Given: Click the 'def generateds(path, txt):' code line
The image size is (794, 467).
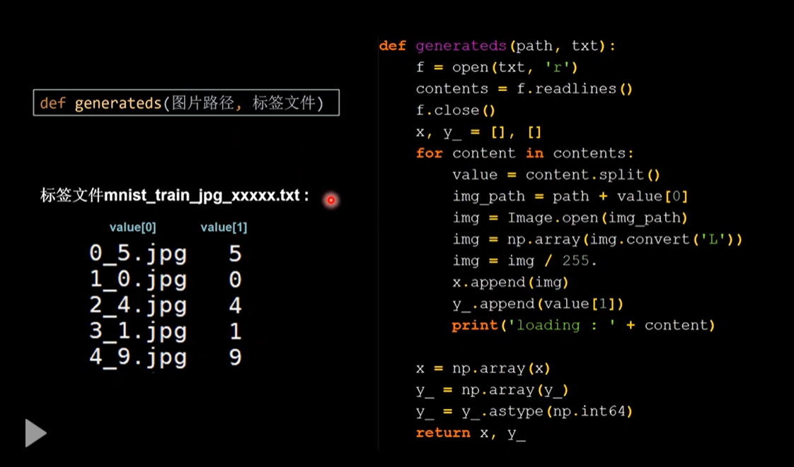Looking at the screenshot, I should pyautogui.click(x=497, y=46).
